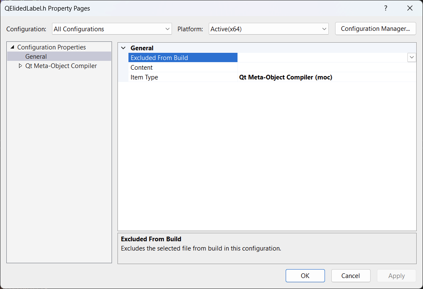
Task: Close the Property Pages dialog
Action: pos(409,8)
